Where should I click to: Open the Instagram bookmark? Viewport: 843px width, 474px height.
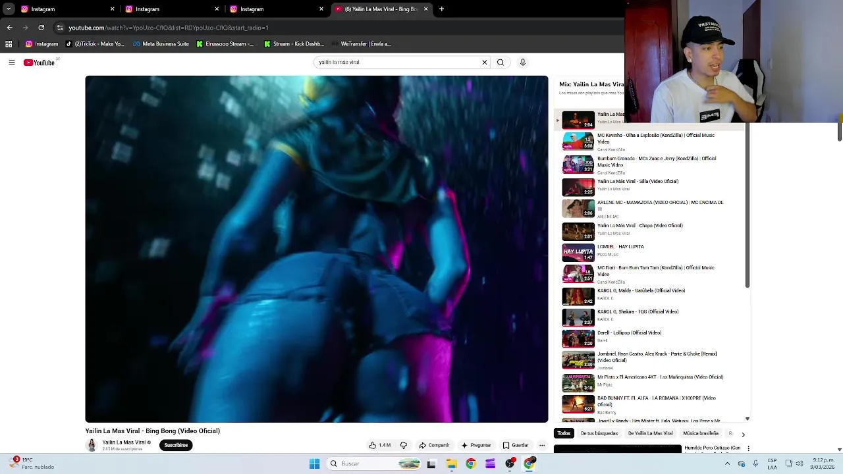42,44
